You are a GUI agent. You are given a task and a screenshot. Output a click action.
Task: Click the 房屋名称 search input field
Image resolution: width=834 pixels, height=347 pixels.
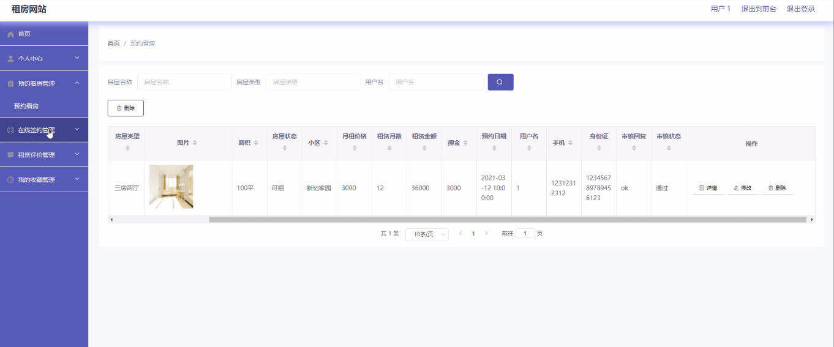(184, 82)
